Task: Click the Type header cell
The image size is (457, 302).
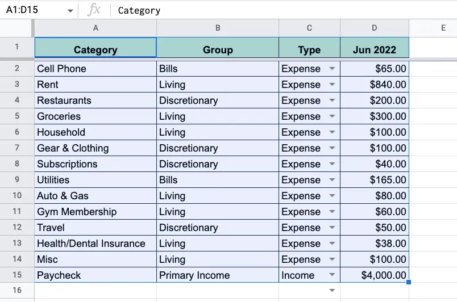Action: tap(310, 48)
